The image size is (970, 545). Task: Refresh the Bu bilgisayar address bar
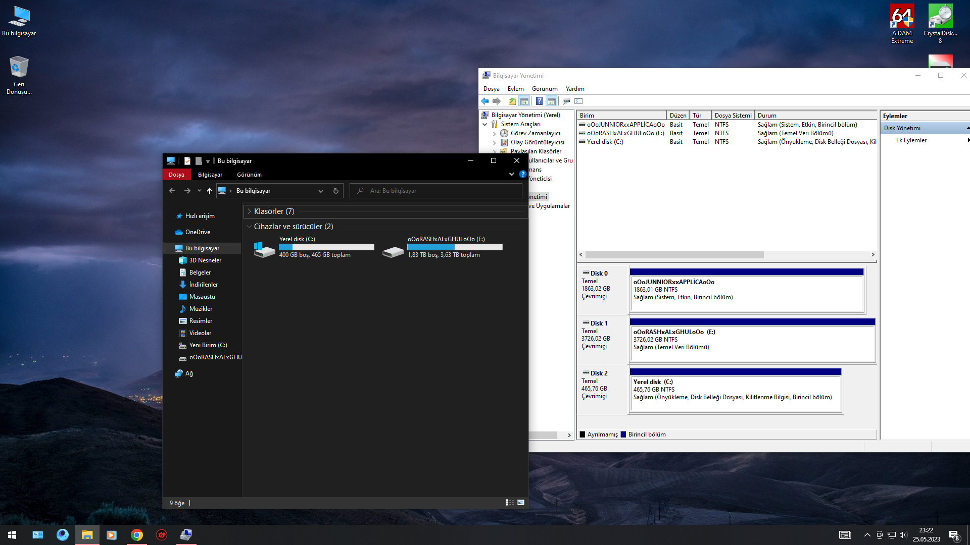[335, 191]
